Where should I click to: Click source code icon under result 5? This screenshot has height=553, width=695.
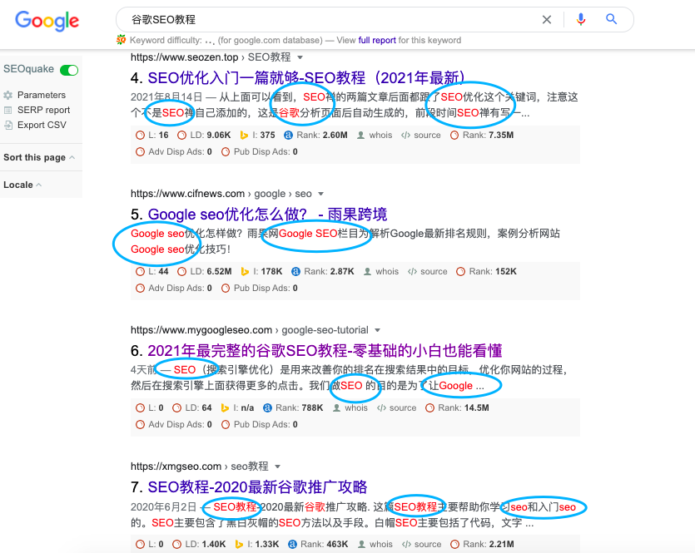(412, 271)
